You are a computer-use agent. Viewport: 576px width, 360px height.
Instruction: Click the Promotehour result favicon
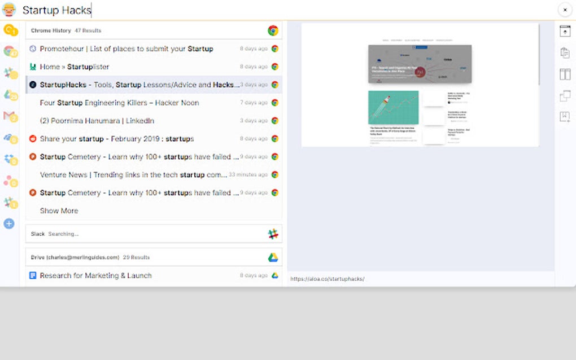coord(33,49)
